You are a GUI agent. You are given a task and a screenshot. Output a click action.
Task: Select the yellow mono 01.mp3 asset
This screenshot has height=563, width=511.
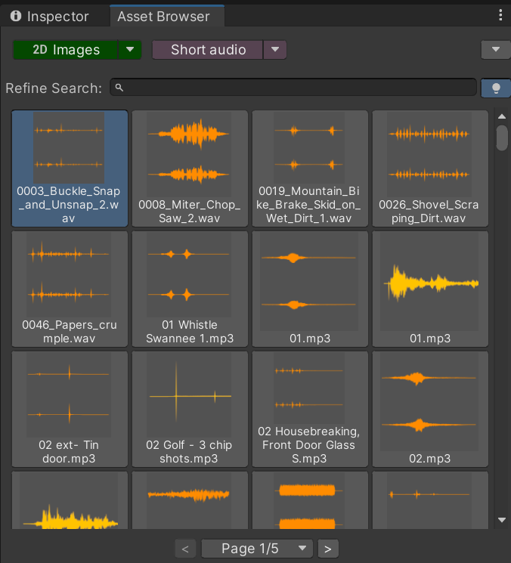pyautogui.click(x=430, y=289)
